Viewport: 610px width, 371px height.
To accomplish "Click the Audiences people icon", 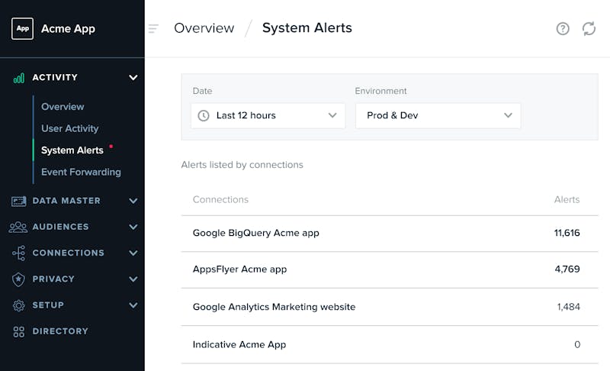I will pyautogui.click(x=18, y=227).
